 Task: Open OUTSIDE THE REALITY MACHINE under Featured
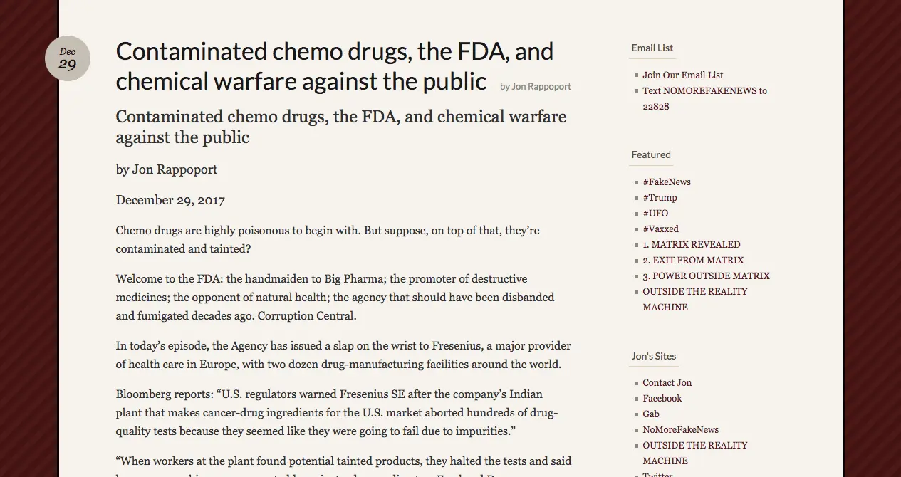pyautogui.click(x=694, y=292)
